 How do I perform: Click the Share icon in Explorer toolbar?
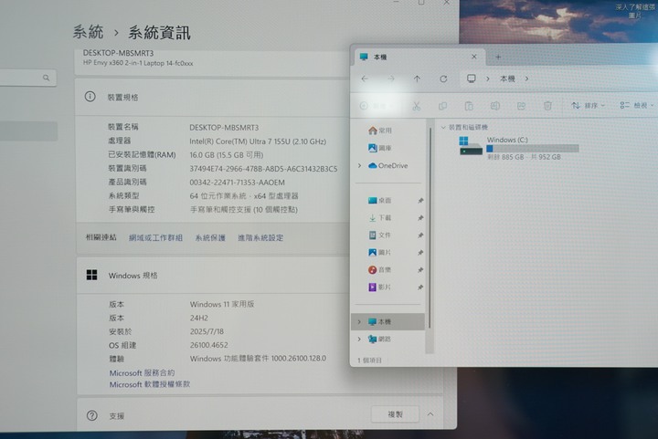[x=521, y=106]
